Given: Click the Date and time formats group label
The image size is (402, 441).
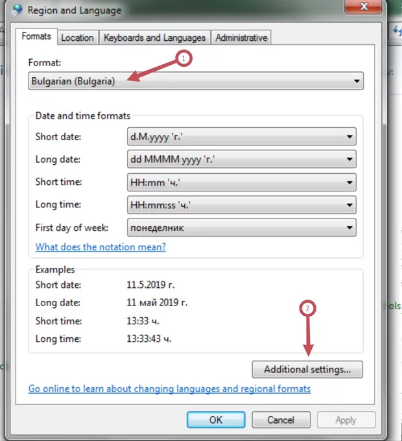Looking at the screenshot, I should 83,115.
